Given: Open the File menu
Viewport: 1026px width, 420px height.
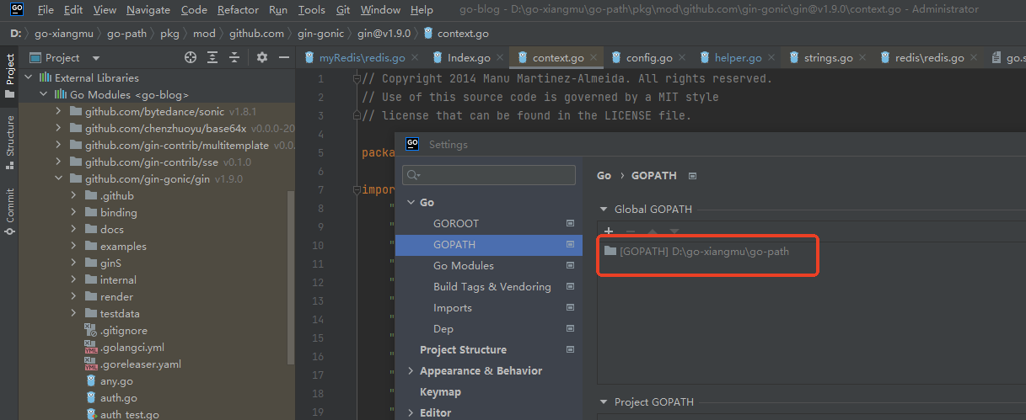Looking at the screenshot, I should (x=46, y=10).
